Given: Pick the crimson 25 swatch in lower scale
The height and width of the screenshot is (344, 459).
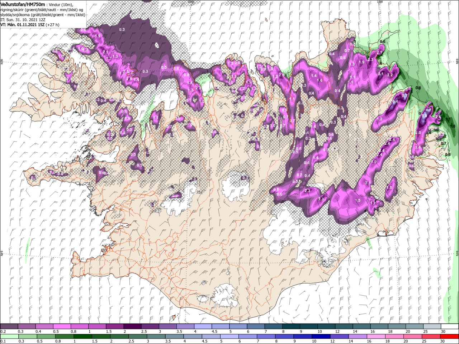Looking at the screenshot, I should point(431,336).
